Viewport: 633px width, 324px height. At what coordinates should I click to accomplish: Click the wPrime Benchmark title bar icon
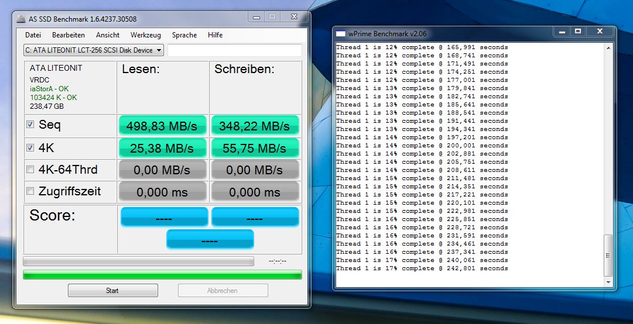341,34
